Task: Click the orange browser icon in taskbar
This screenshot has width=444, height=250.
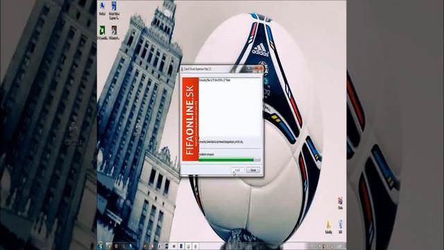Action: [116, 247]
